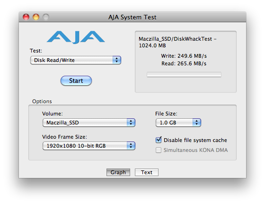Image resolution: width=265 pixels, height=204 pixels.
Task: Click the gray disabled zoom button
Action: pos(46,17)
